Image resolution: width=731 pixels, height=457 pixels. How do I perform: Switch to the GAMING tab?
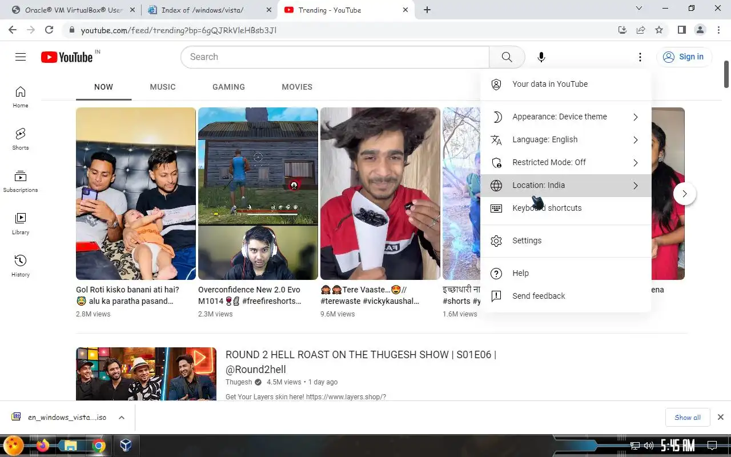(x=228, y=87)
